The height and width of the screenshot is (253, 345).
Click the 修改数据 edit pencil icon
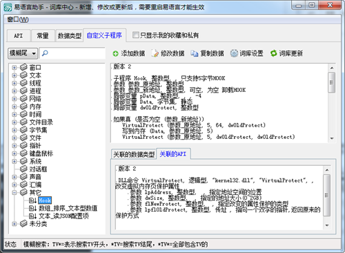[x=155, y=53]
